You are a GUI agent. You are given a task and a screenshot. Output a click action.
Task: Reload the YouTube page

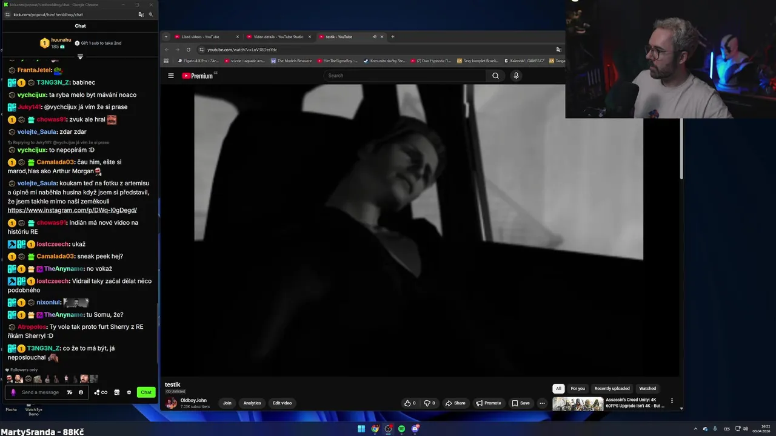click(189, 50)
